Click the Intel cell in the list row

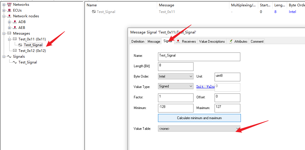292,12
